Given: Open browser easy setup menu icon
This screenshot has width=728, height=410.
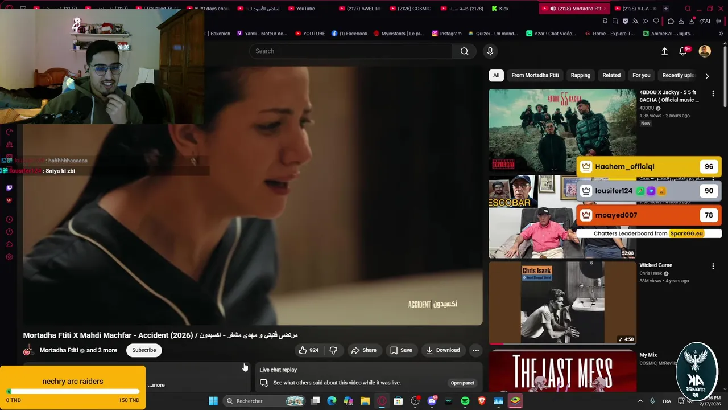Looking at the screenshot, I should tap(719, 21).
